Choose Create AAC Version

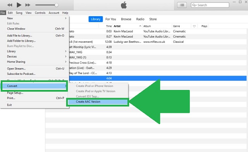[98, 102]
